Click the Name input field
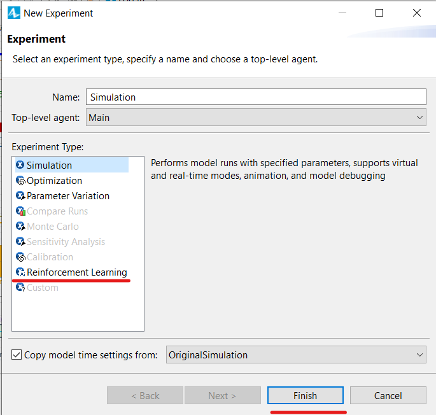This screenshot has width=436, height=415. (256, 97)
